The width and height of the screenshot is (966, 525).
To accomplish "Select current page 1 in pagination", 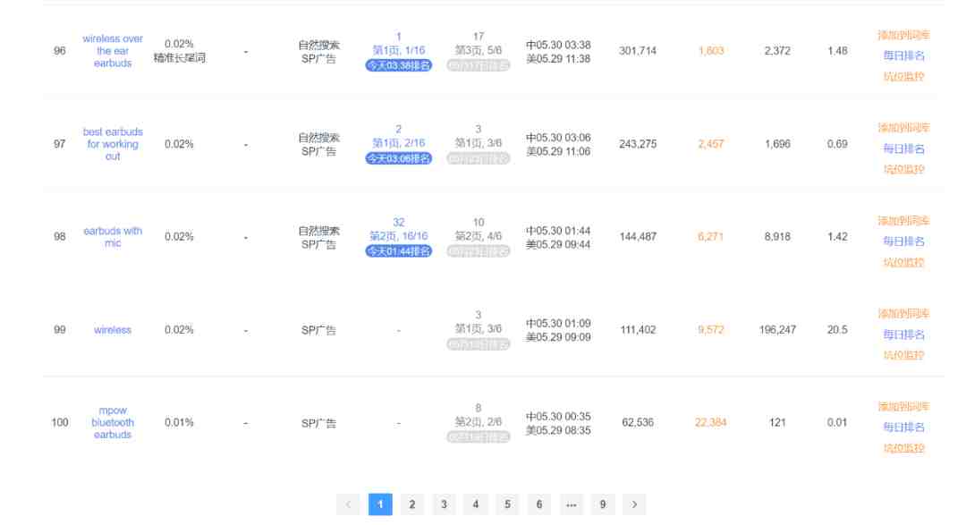I will (380, 504).
